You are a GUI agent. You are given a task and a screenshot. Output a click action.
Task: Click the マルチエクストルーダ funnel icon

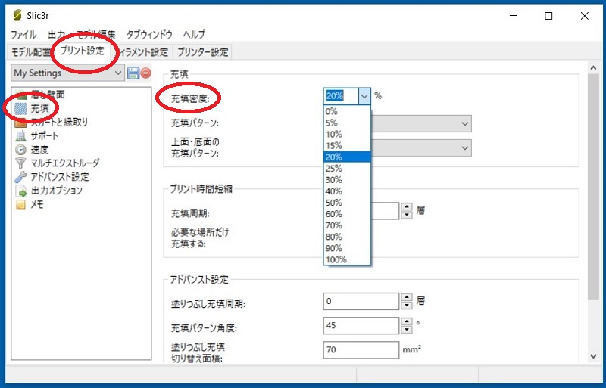[x=20, y=163]
